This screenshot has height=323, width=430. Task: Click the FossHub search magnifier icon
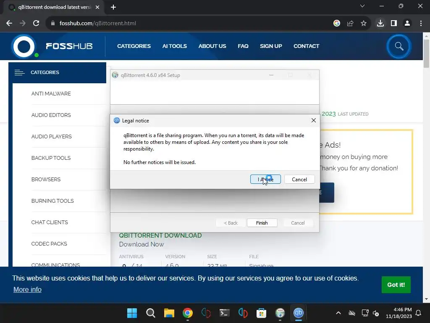399,46
